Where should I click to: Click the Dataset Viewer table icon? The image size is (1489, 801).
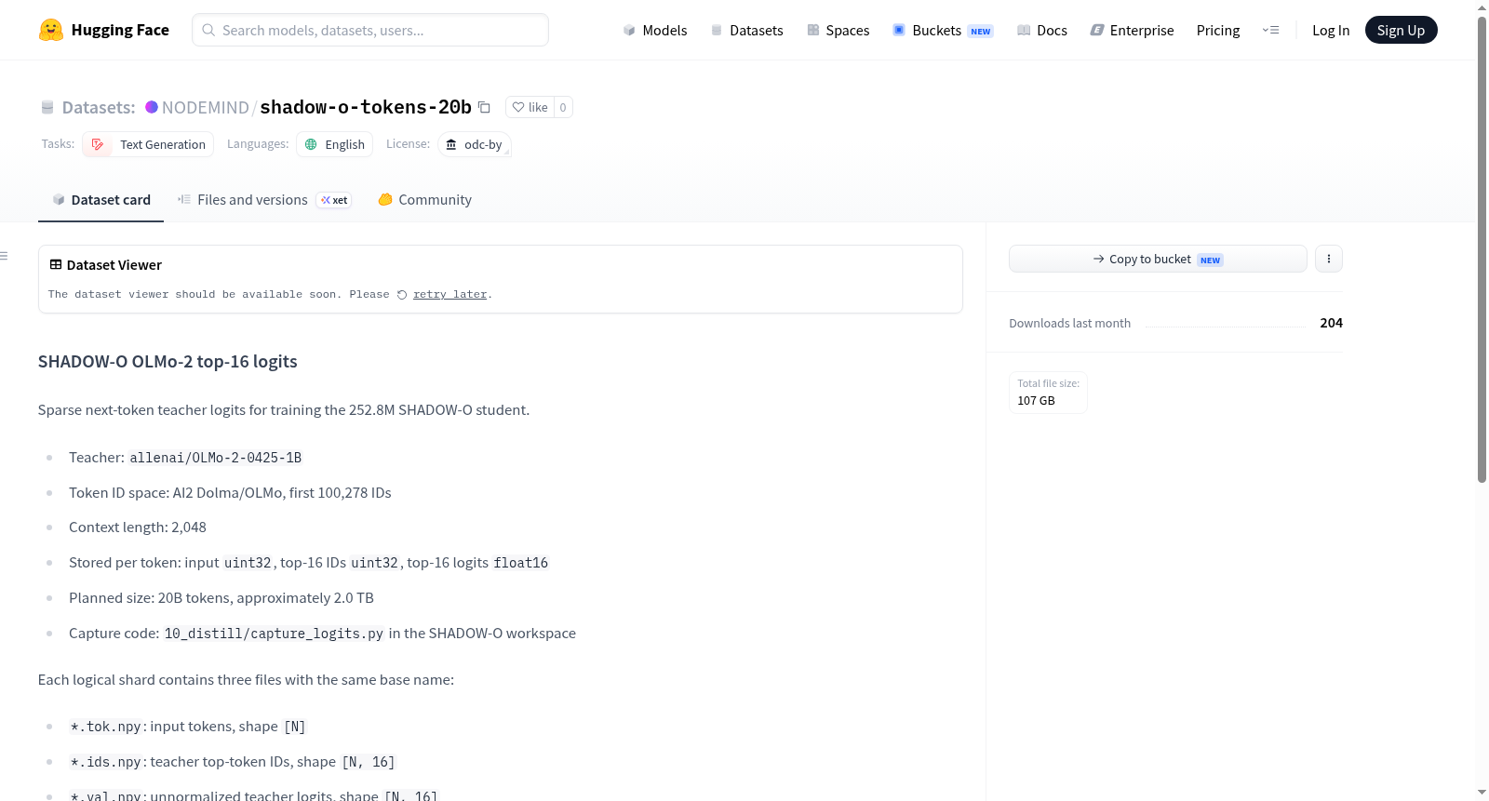tap(56, 265)
